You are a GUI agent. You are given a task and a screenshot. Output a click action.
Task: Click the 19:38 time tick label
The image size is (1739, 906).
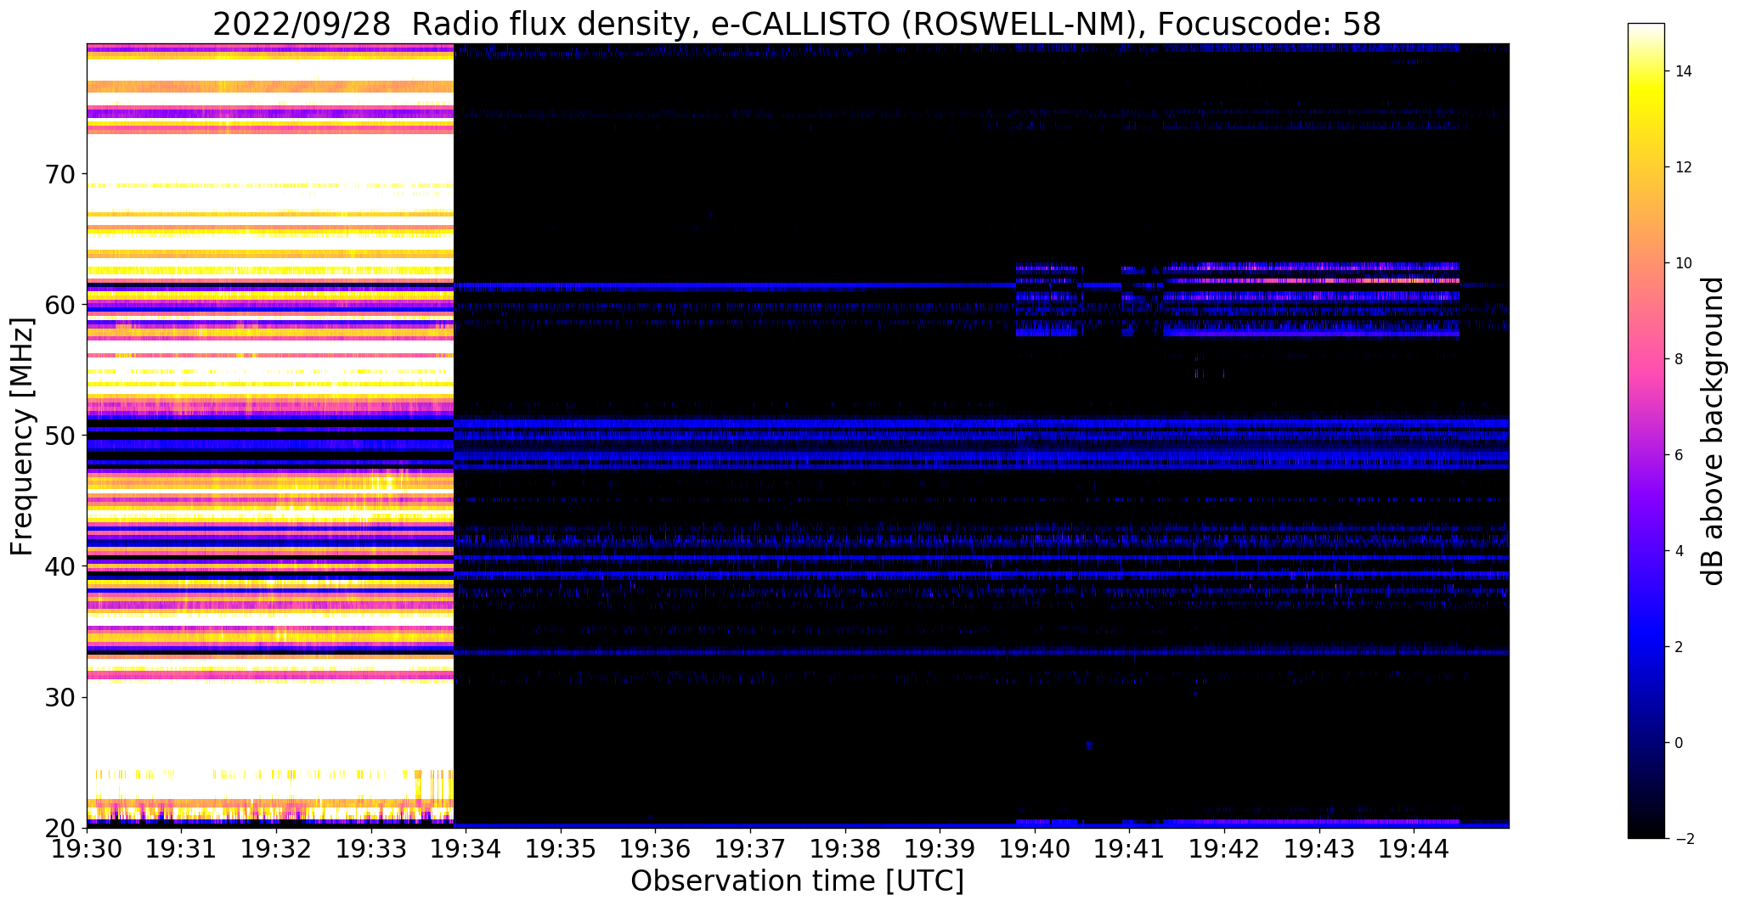click(845, 847)
